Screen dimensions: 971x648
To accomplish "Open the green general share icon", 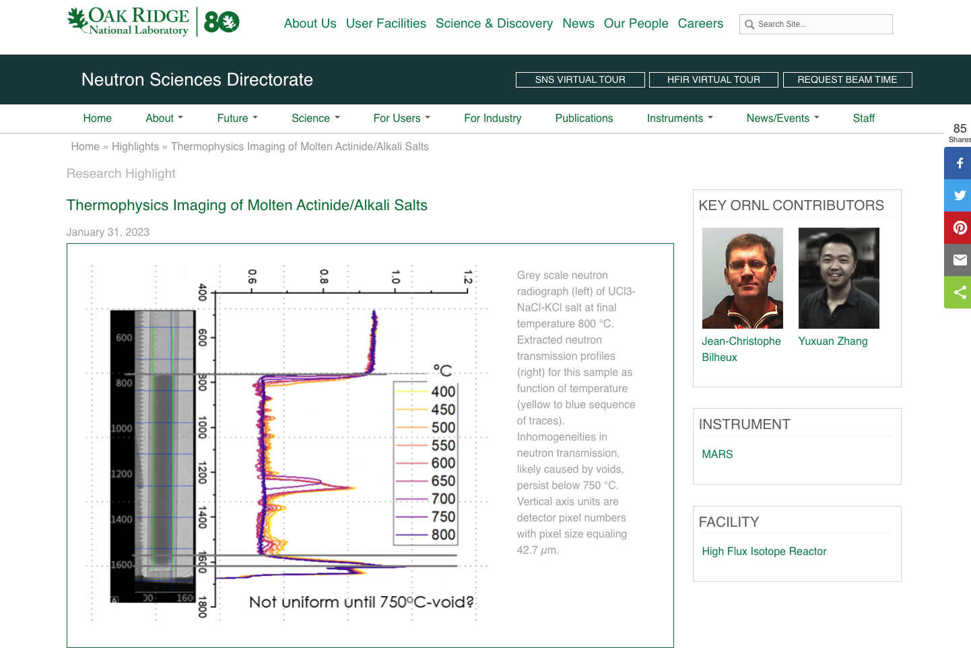I will (x=960, y=292).
